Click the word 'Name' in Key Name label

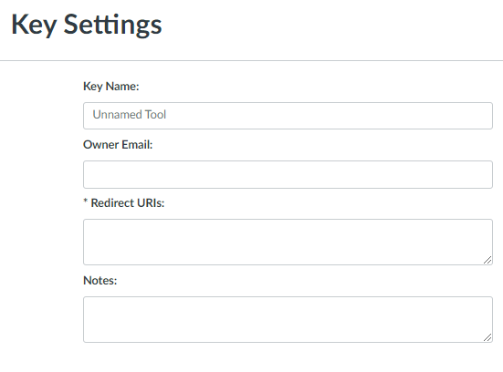(122, 87)
